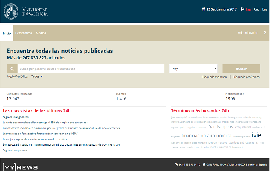The width and height of the screenshot is (274, 171).
Task: Click the MyNews logo in footer
Action: click(20, 166)
